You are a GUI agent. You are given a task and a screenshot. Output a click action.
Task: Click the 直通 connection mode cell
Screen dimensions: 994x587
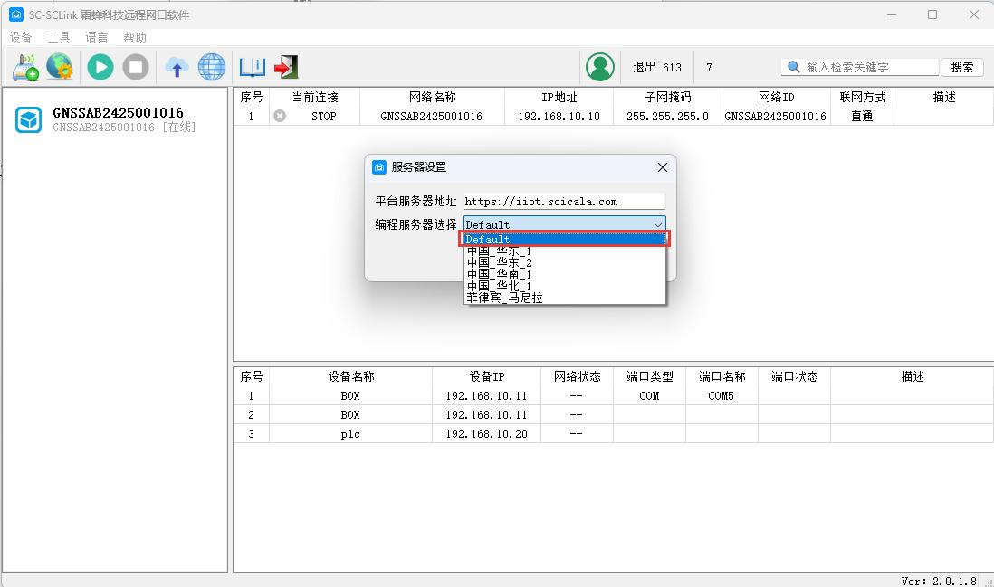click(x=862, y=117)
